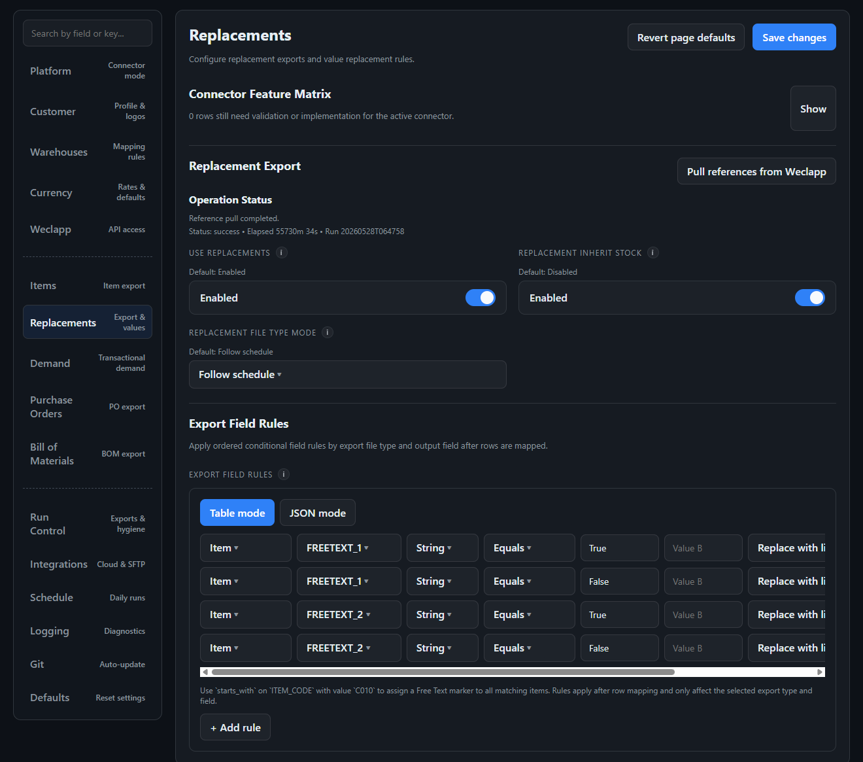This screenshot has width=863, height=762.
Task: Open the Weclapp API access page
Action: [x=88, y=230]
